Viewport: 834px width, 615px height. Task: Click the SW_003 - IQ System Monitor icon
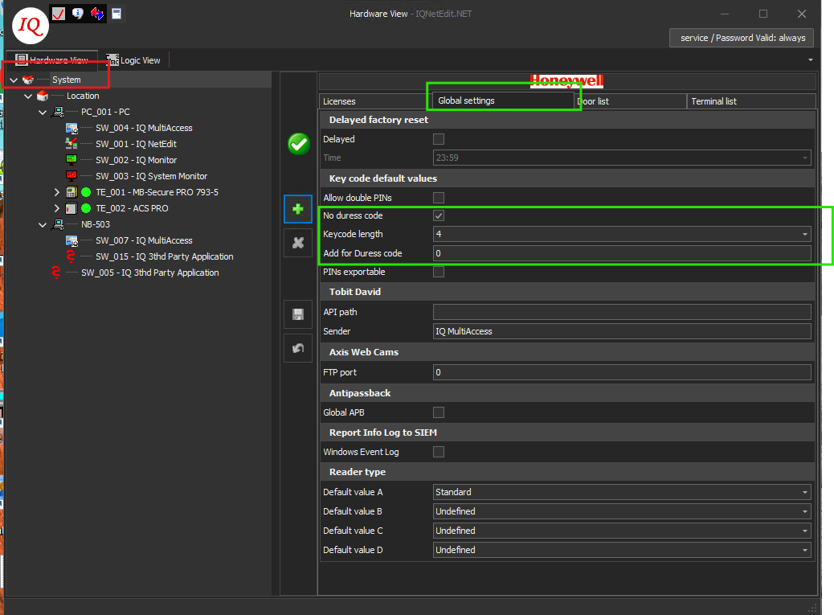tap(72, 176)
